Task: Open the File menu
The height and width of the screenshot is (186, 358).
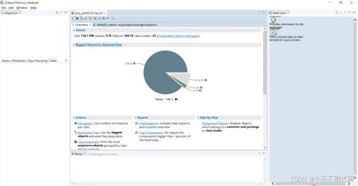Action: [x=4, y=8]
